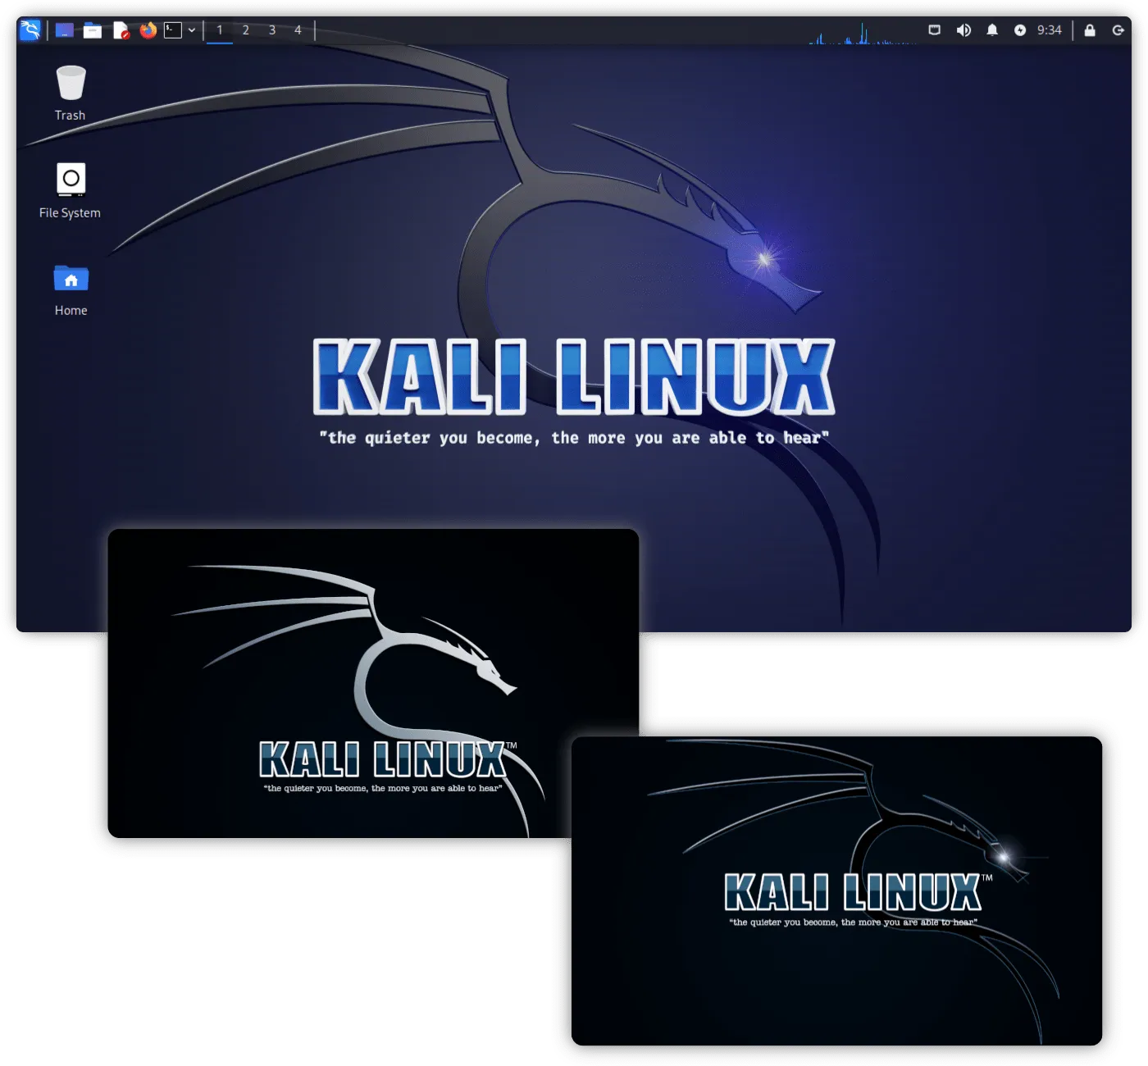Viewport: 1148px width, 1066px height.
Task: Click the dark dragon wallpaper with glowing eye
Action: click(x=836, y=891)
